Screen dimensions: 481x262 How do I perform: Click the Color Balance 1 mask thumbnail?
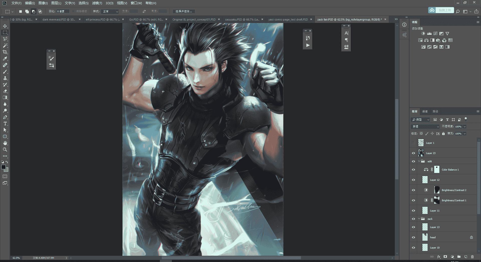pos(437,169)
